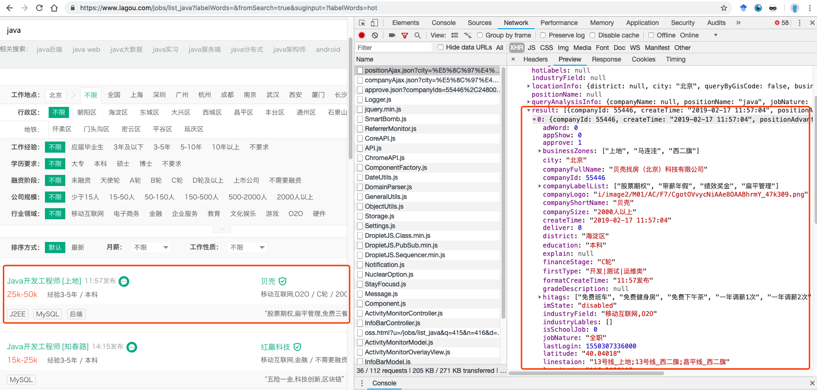Open the 月薪 salary dropdown
Image resolution: width=817 pixels, height=390 pixels.
coord(151,248)
